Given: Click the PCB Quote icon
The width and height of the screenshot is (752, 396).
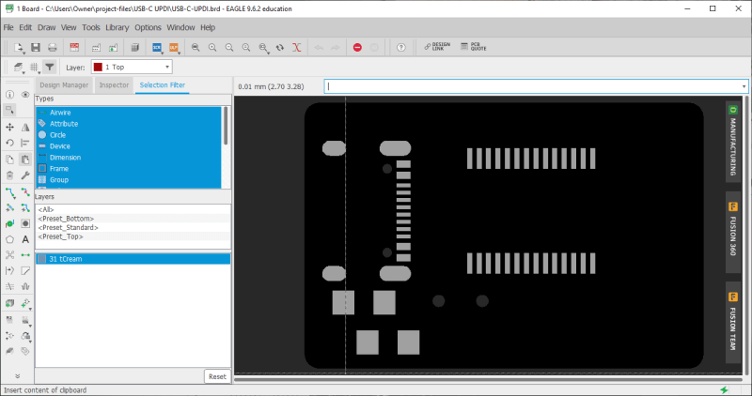Looking at the screenshot, I should pos(473,47).
